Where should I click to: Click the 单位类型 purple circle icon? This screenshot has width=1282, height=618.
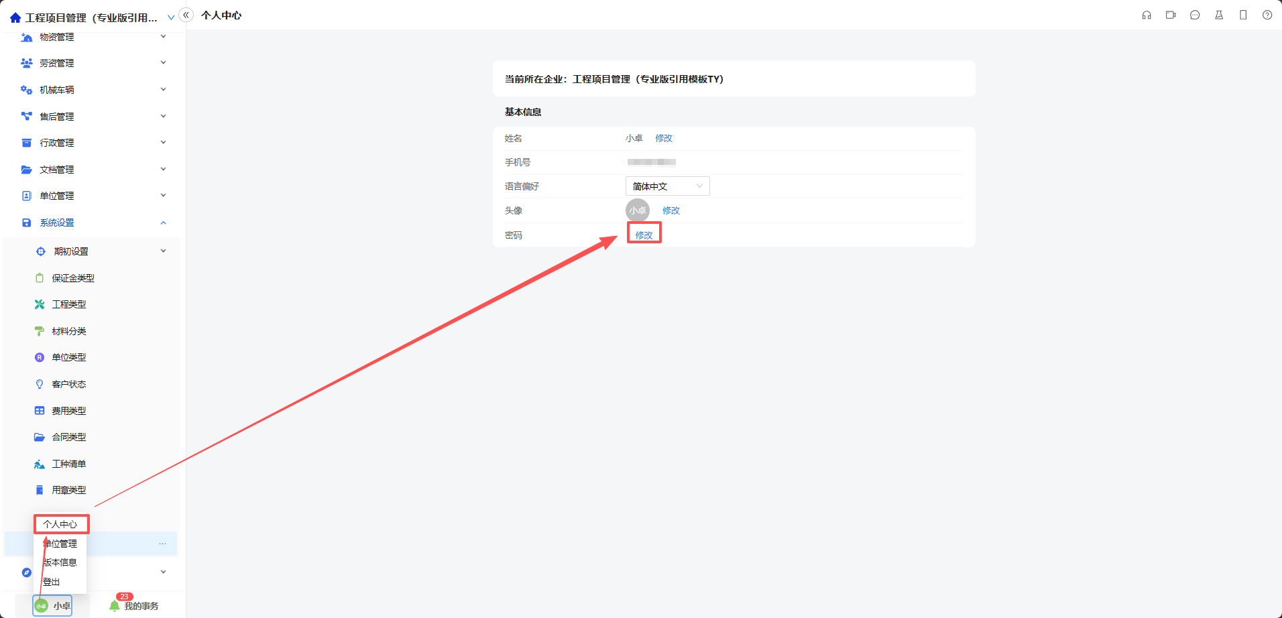click(40, 357)
